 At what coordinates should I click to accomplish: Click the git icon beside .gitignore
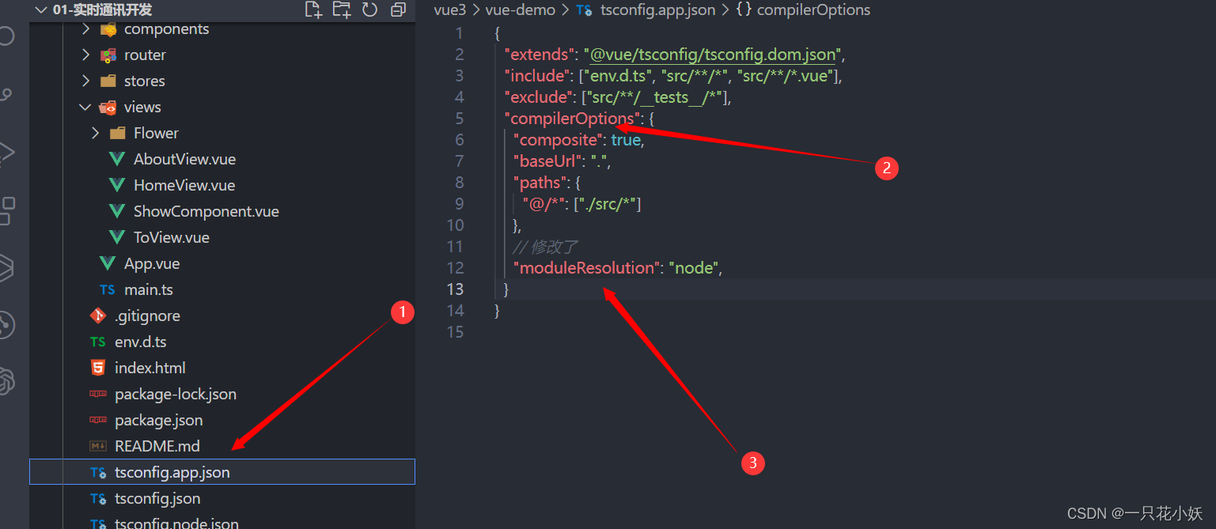point(98,316)
